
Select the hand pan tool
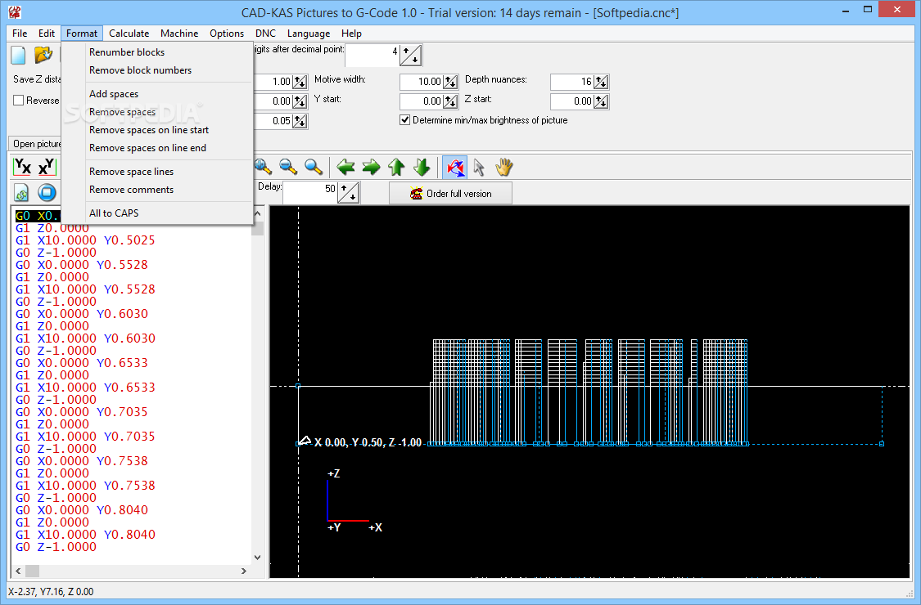pyautogui.click(x=504, y=168)
